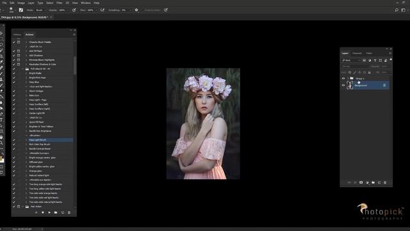This screenshot has height=231, width=410.
Task: Open the Image menu
Action: point(21,3)
